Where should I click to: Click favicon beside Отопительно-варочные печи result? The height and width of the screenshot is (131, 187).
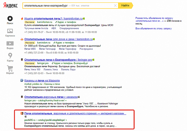[x=22, y=97]
